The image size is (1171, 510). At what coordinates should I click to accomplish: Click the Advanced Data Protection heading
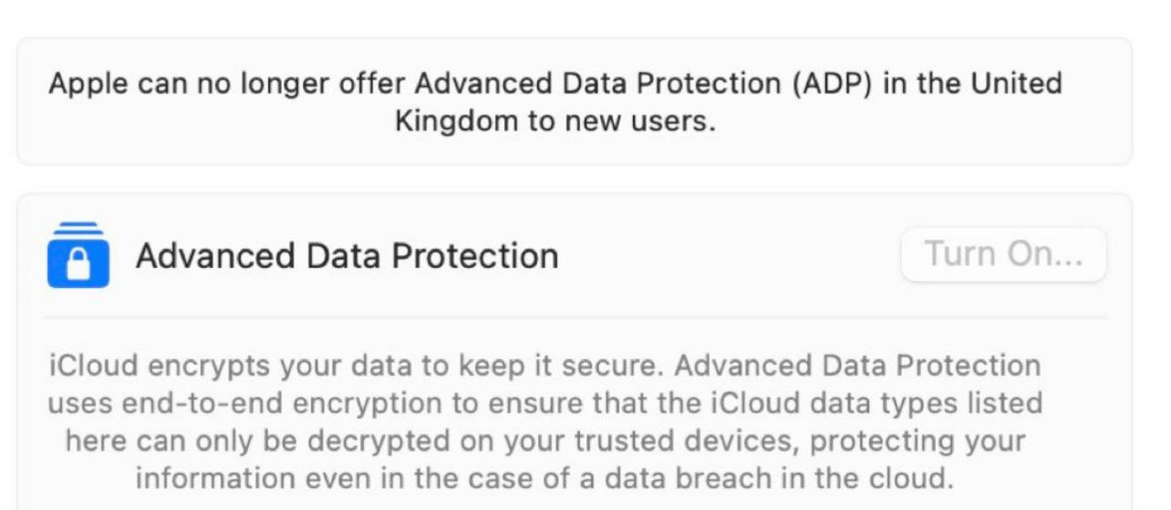click(x=347, y=256)
